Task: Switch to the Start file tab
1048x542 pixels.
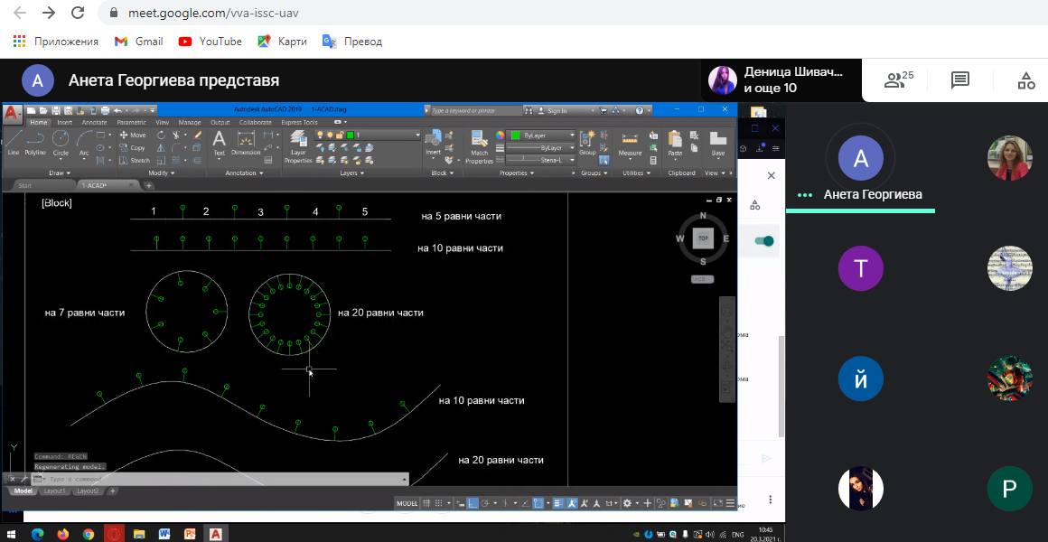Action: point(24,185)
